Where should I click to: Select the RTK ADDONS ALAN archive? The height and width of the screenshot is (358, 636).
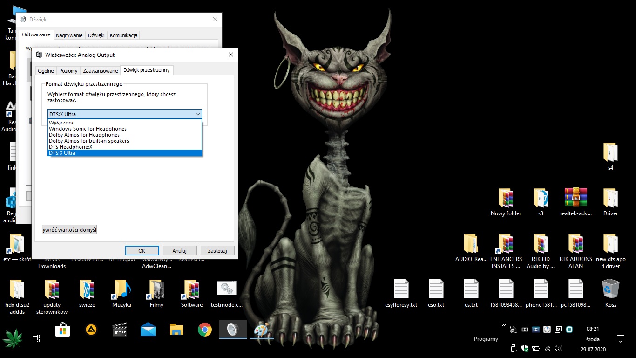(575, 251)
